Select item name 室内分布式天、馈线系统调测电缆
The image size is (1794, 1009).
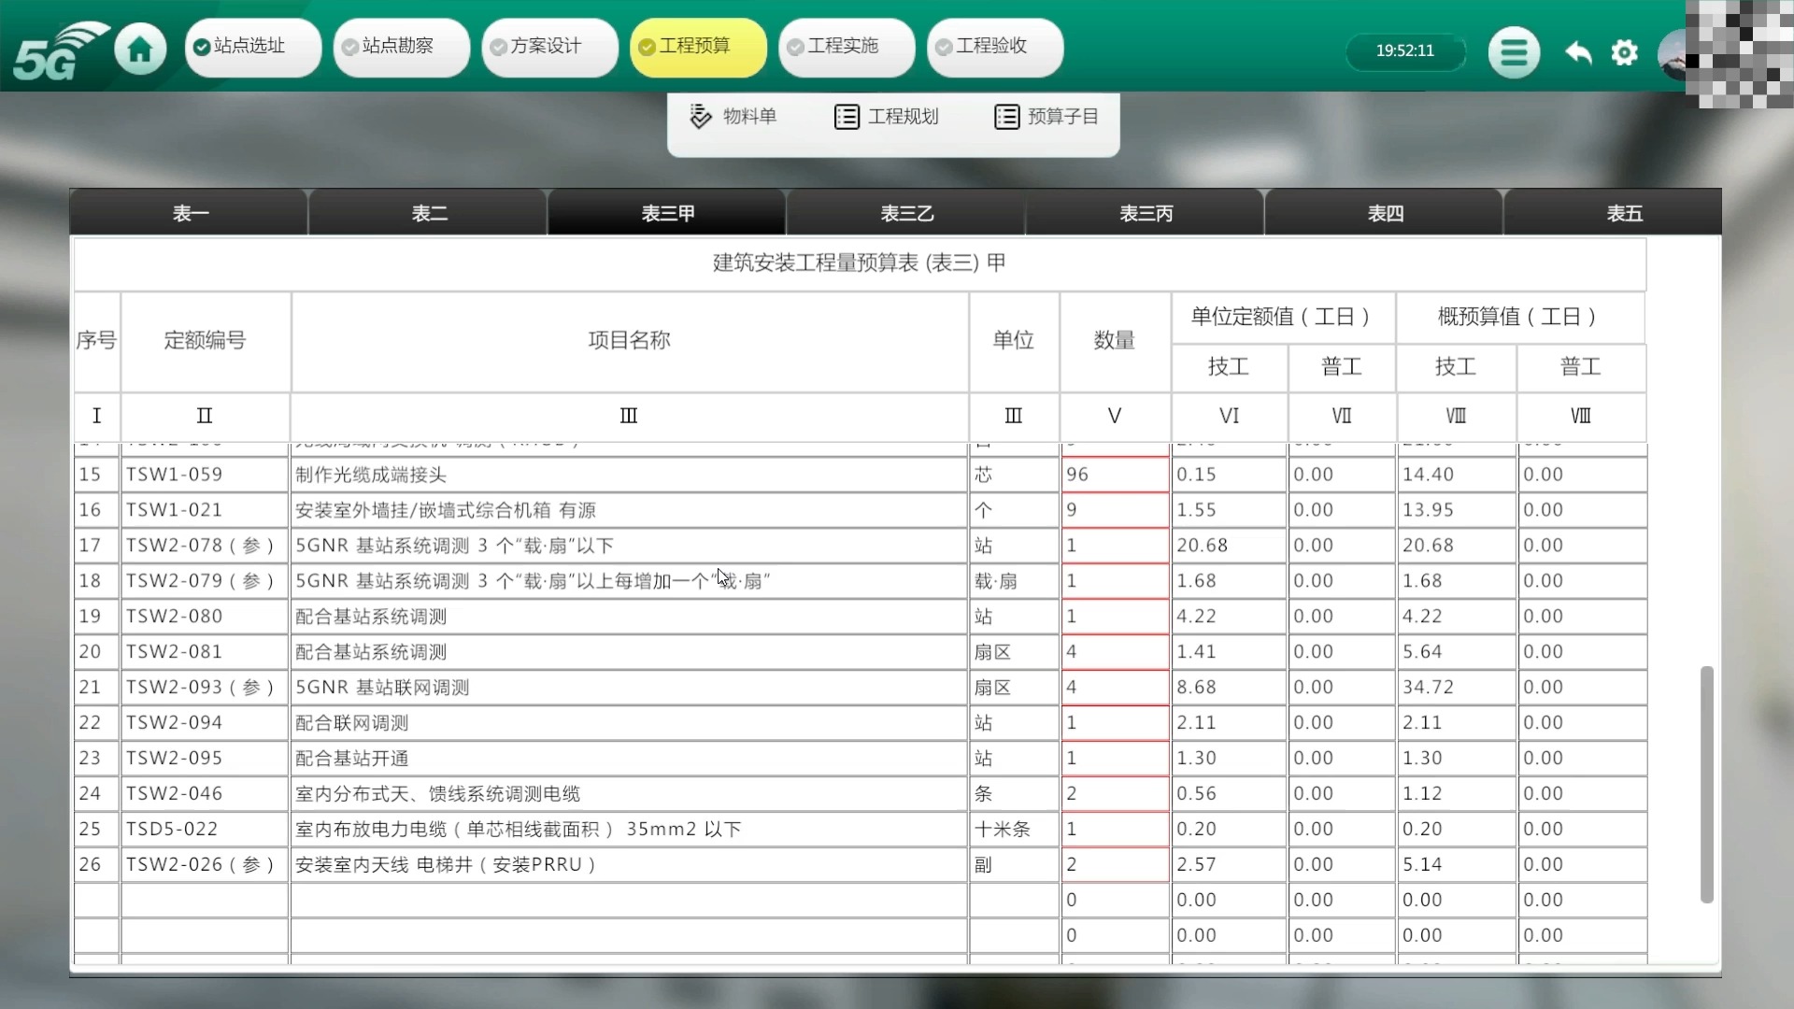coord(437,794)
